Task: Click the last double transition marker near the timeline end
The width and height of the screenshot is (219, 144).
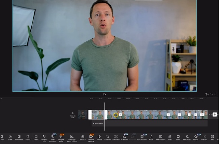Action: point(202,115)
